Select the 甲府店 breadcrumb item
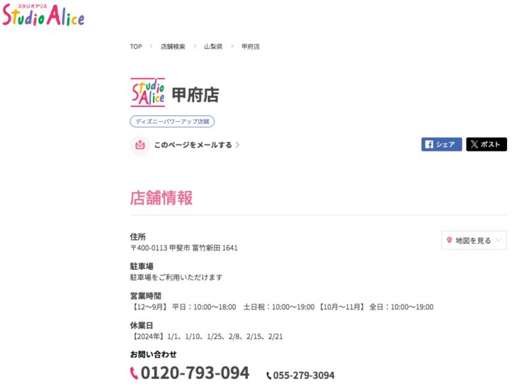 [x=250, y=47]
